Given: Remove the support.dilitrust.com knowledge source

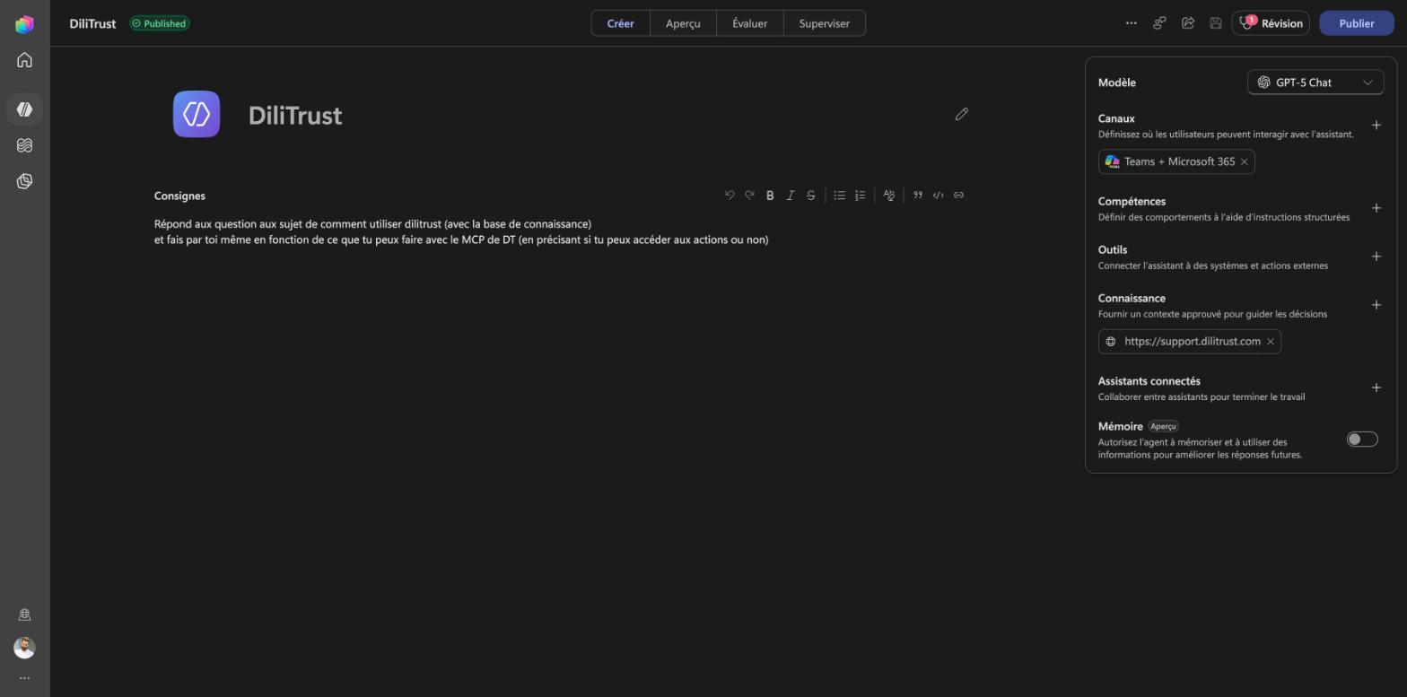Looking at the screenshot, I should pyautogui.click(x=1271, y=342).
